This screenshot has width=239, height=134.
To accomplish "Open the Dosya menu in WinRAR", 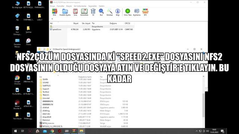I will tap(52, 6).
